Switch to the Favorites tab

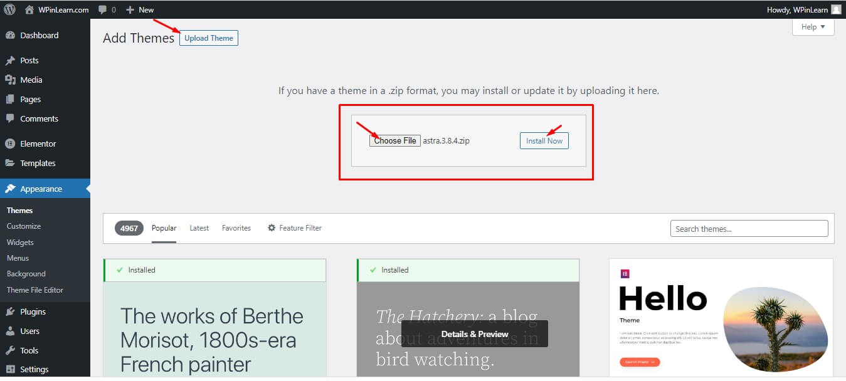236,228
